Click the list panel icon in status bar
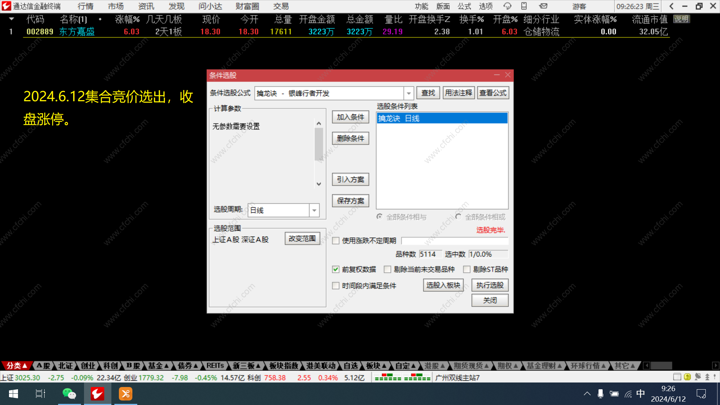The width and height of the screenshot is (720, 405). click(x=677, y=377)
